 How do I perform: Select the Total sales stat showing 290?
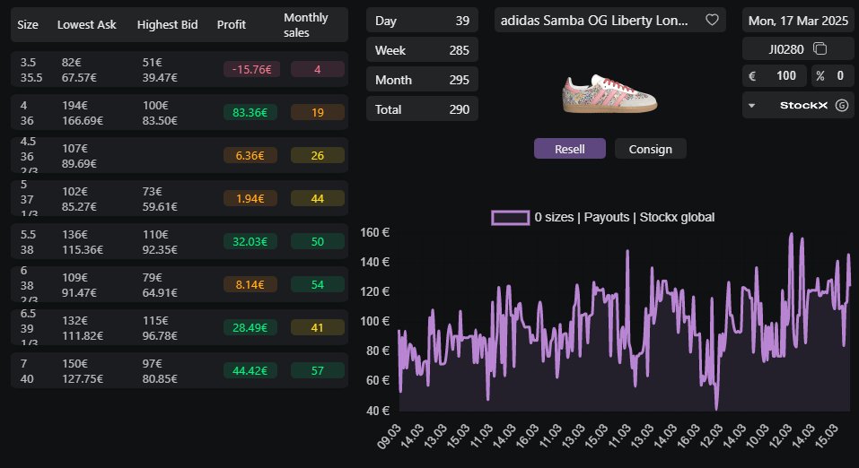click(422, 109)
